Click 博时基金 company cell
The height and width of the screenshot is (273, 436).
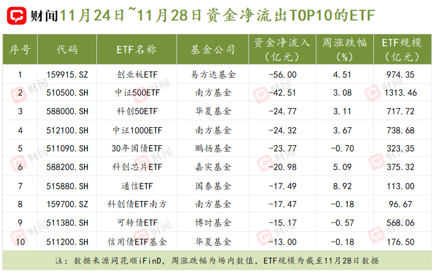coord(213,222)
